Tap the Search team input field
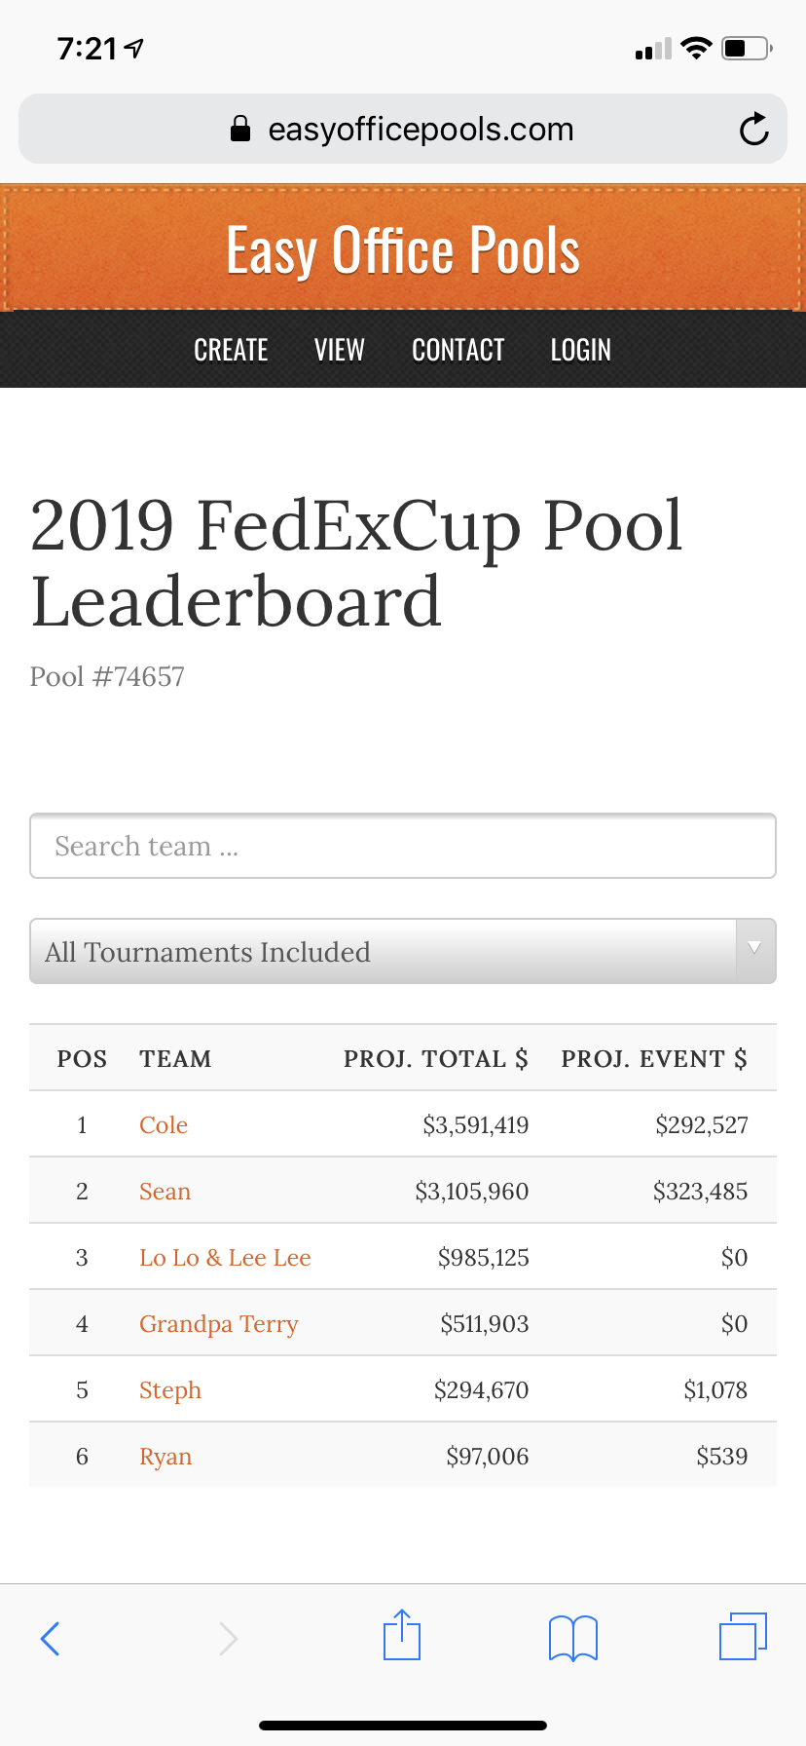 (x=402, y=846)
